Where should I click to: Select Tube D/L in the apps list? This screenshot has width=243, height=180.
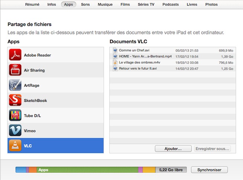click(56, 116)
